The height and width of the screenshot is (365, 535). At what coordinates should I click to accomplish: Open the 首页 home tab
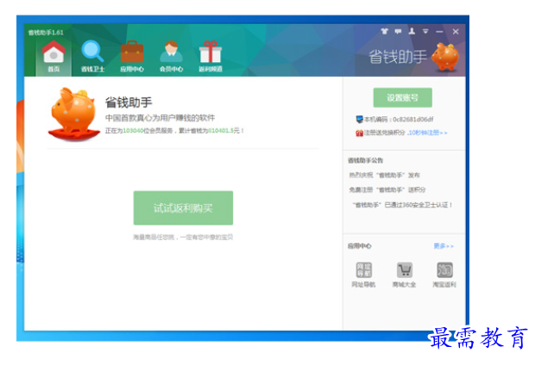point(53,56)
